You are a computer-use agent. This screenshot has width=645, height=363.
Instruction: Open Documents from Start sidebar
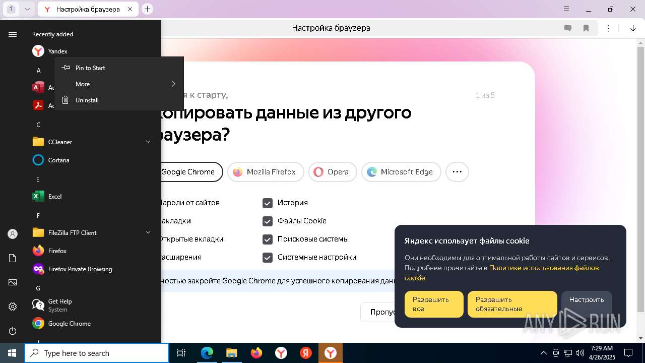[13, 258]
